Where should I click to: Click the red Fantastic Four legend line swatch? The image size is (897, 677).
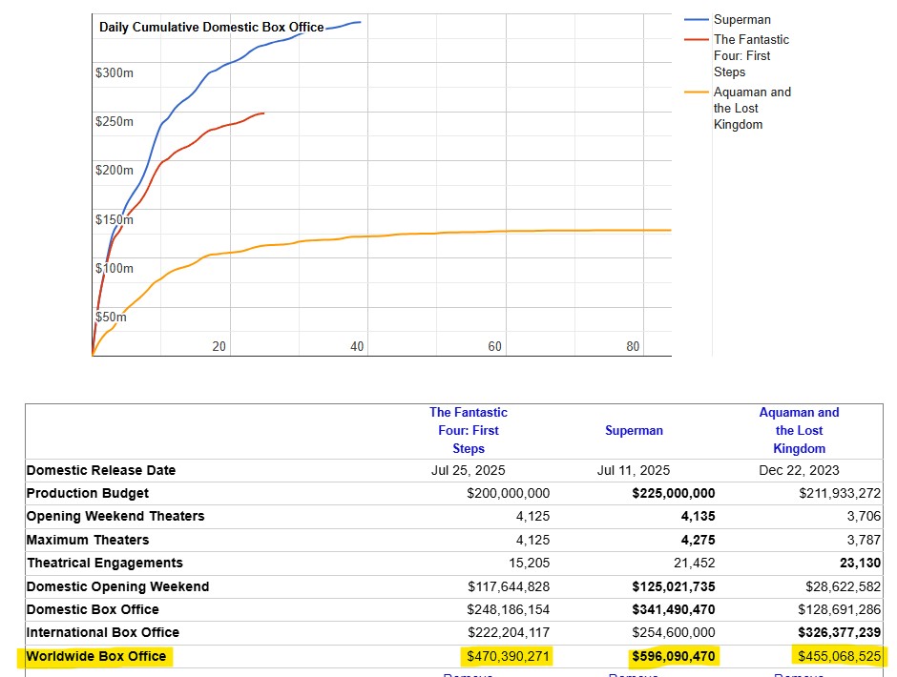click(x=697, y=39)
